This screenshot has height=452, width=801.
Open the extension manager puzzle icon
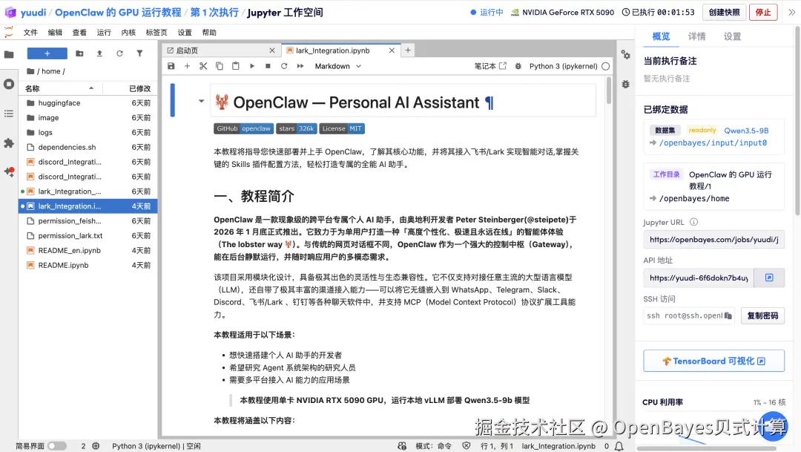coord(9,143)
